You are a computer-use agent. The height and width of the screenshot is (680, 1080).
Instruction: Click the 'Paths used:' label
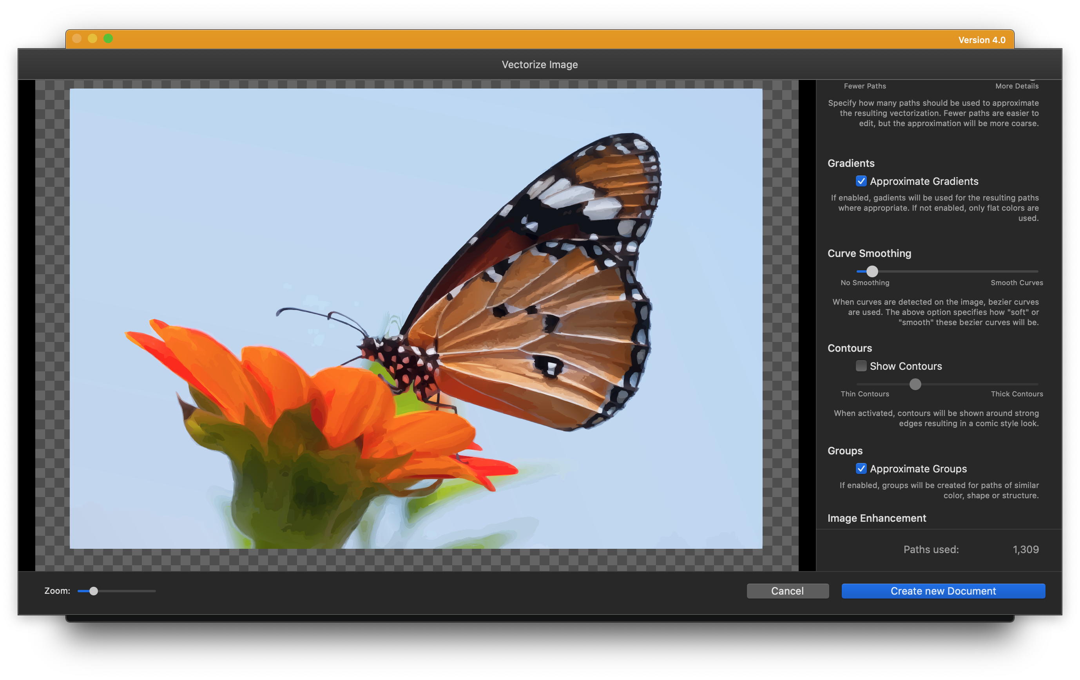pyautogui.click(x=931, y=549)
